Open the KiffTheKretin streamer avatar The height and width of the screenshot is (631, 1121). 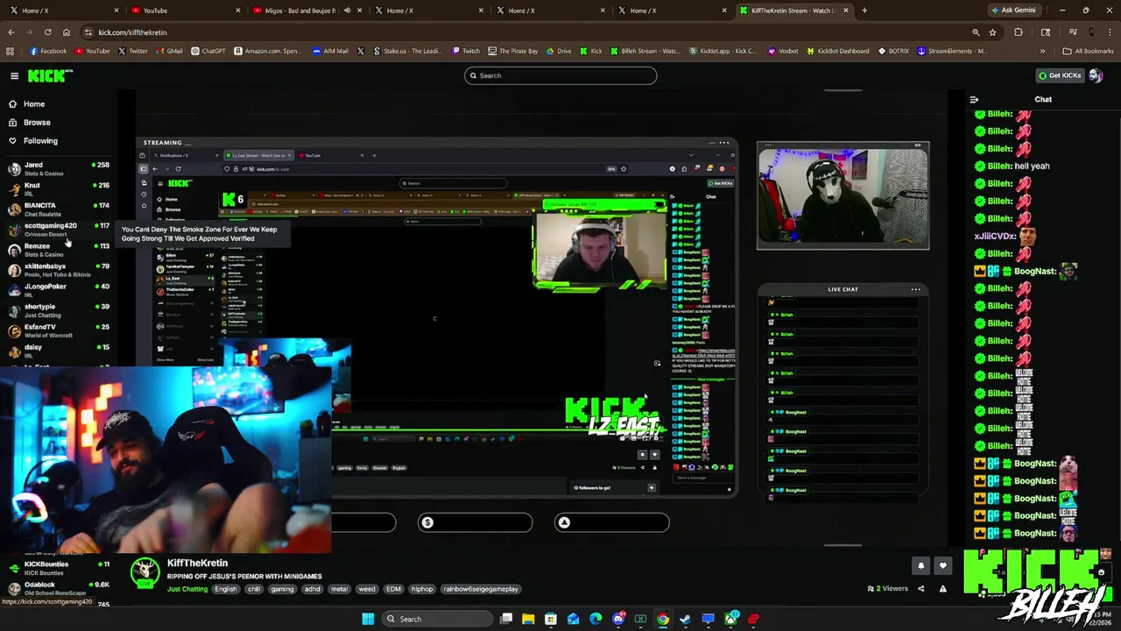pos(144,573)
